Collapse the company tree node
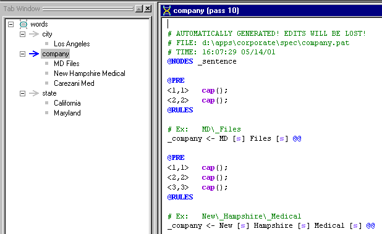 (x=22, y=54)
